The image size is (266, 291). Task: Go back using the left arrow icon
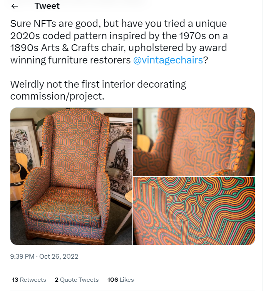(x=15, y=6)
